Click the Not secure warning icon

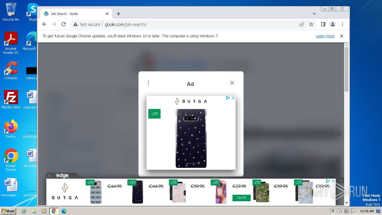[76, 24]
